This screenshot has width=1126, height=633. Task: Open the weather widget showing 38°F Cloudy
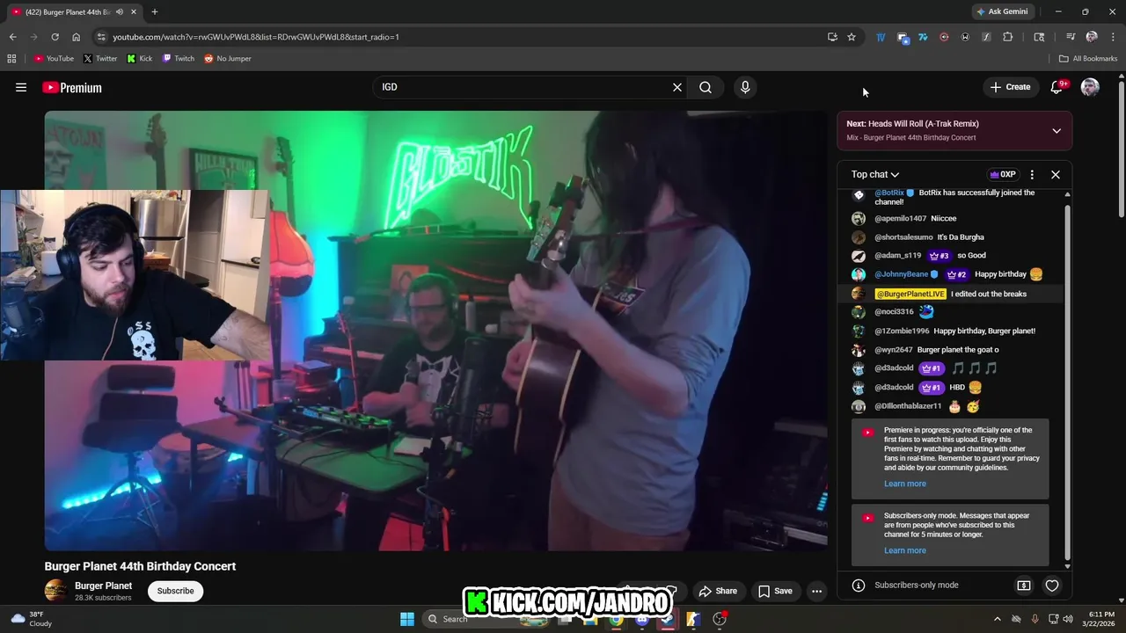point(32,619)
